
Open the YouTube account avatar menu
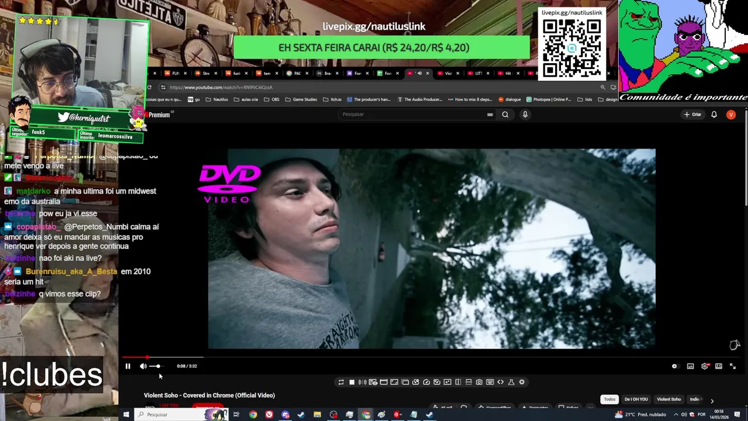(730, 115)
